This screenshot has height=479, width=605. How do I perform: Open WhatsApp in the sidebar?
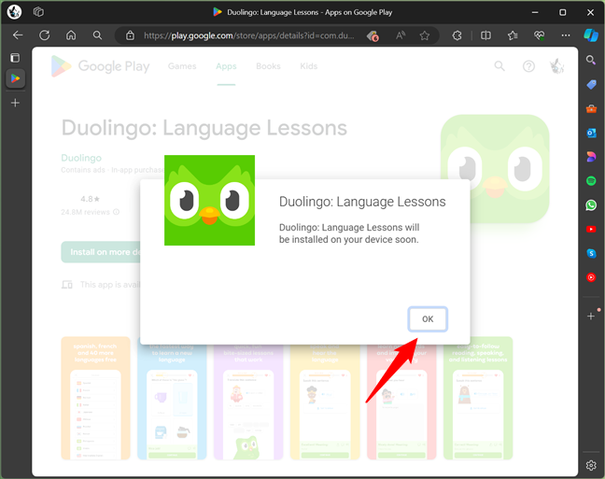[591, 205]
